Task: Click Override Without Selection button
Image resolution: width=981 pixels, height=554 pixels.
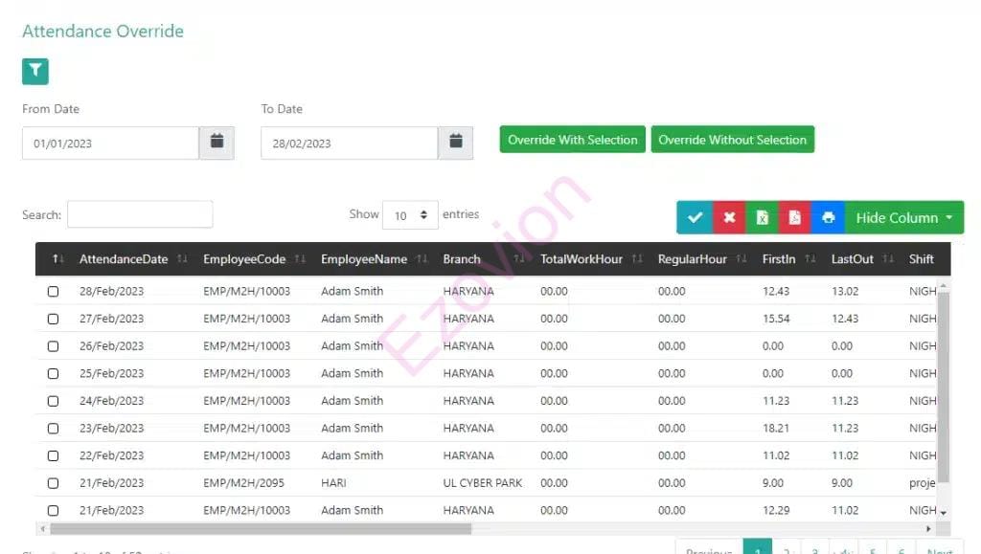Action: pos(732,140)
